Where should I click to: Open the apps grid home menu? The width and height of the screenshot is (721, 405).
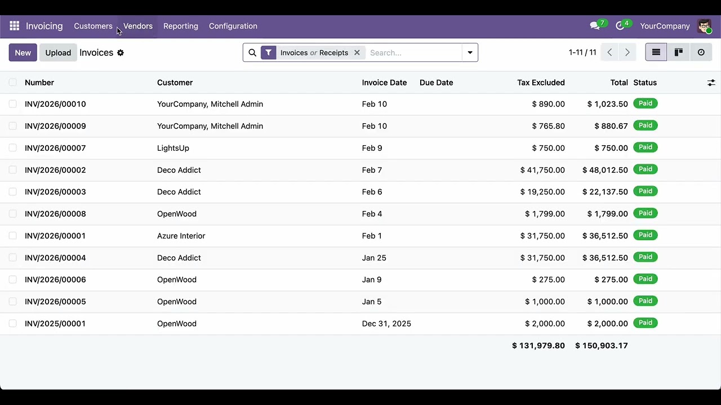click(15, 26)
